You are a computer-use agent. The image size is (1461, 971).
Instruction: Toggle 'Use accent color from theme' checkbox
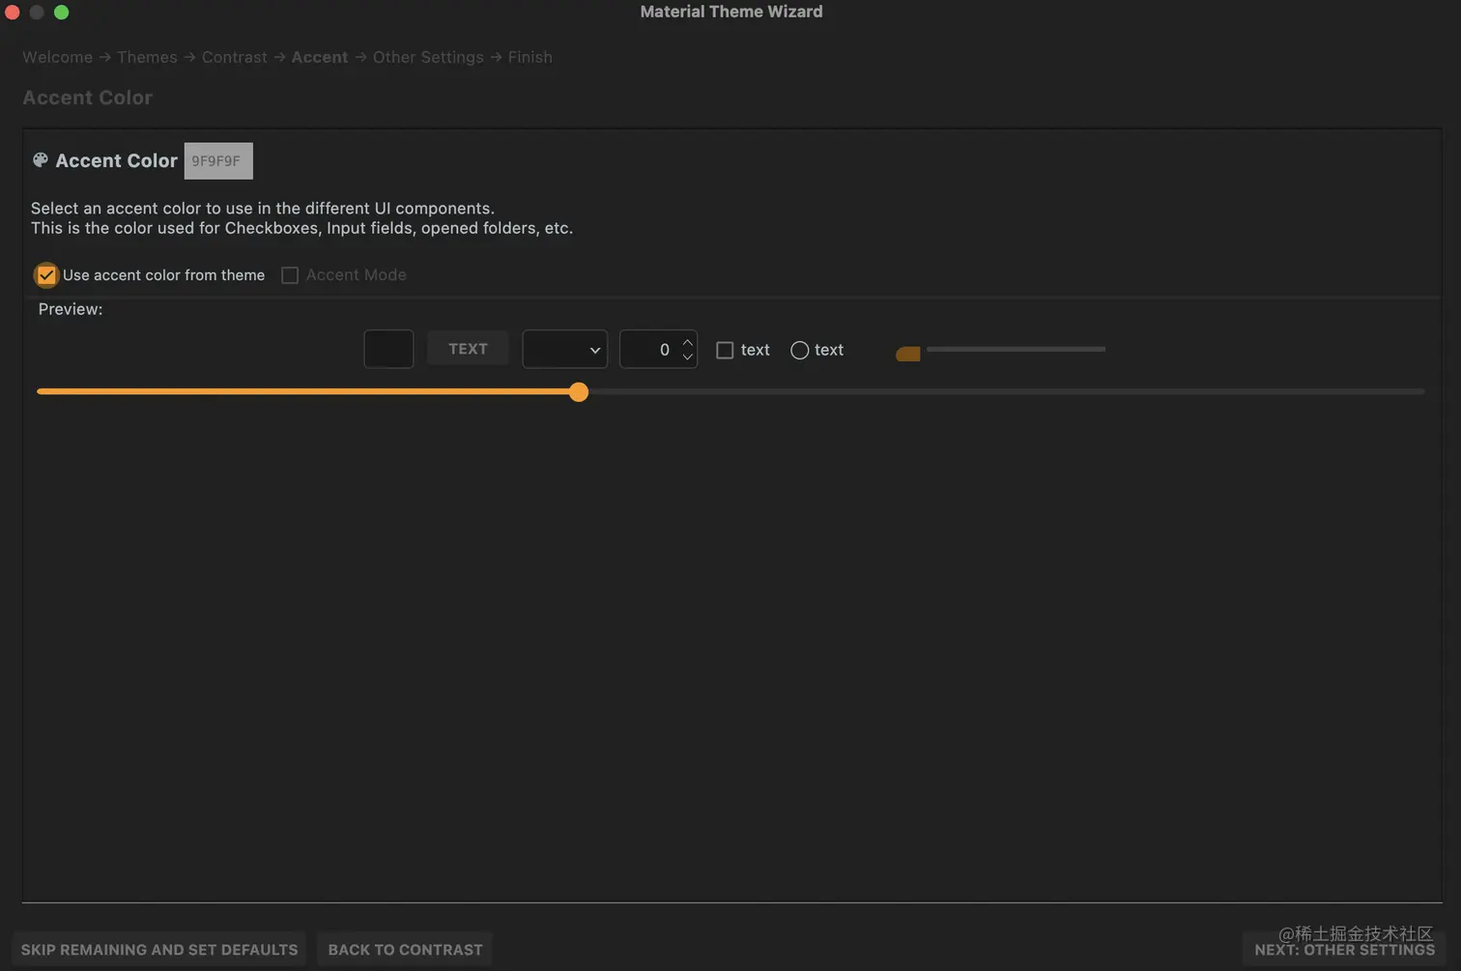tap(46, 275)
